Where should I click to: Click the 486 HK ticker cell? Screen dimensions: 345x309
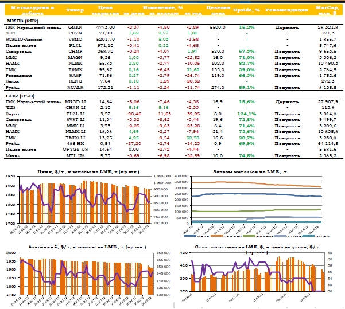75,144
